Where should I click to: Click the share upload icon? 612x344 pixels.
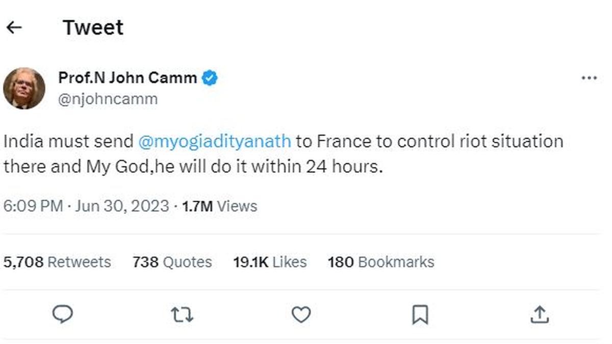pyautogui.click(x=539, y=315)
